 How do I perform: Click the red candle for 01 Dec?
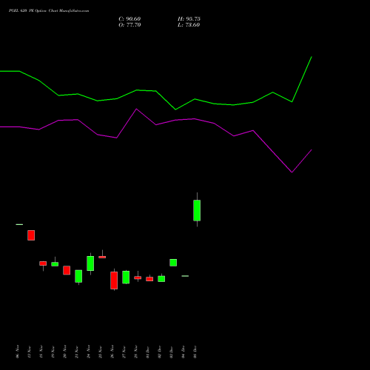(x=149, y=279)
